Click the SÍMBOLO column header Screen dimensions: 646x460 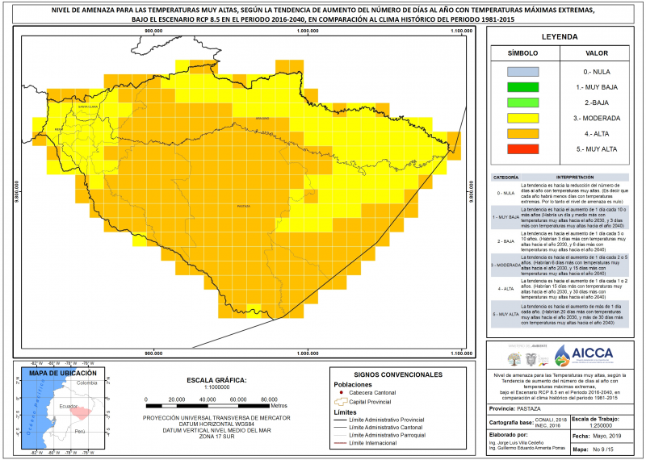pos(522,53)
